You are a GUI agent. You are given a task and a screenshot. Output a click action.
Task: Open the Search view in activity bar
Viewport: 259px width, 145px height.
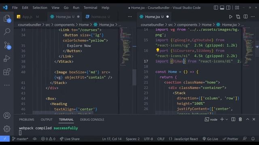point(7,31)
